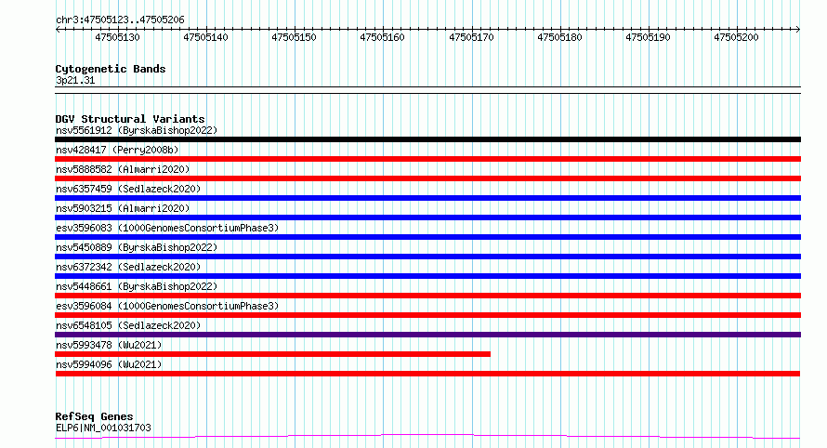Screen dimensions: 827x448
Task: Open nsv428417 (Perry2008b) variant label
Action: [117, 150]
